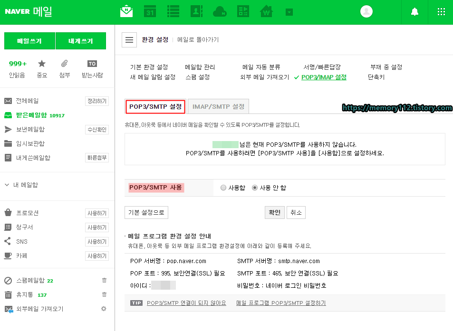Switch to IMAP/SMTP 설정 tab
The width and height of the screenshot is (453, 331).
click(x=218, y=106)
